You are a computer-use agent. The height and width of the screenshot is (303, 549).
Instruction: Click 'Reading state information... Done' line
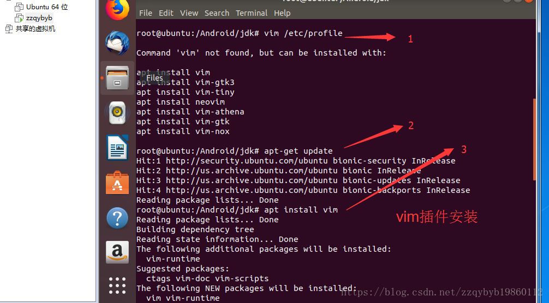click(217, 239)
